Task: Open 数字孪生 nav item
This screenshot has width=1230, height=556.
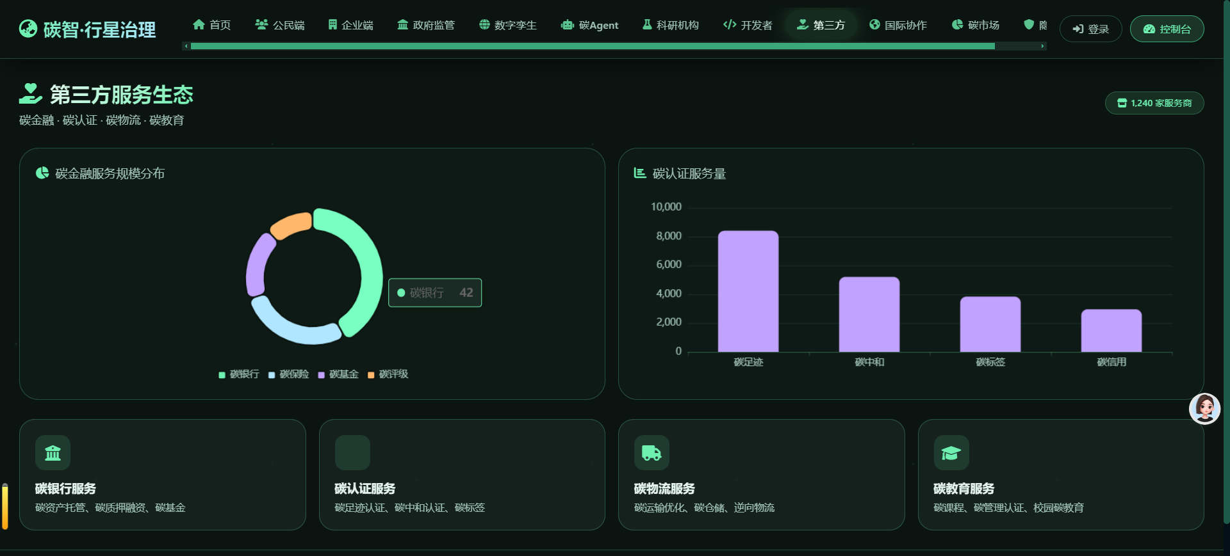Action: point(507,25)
